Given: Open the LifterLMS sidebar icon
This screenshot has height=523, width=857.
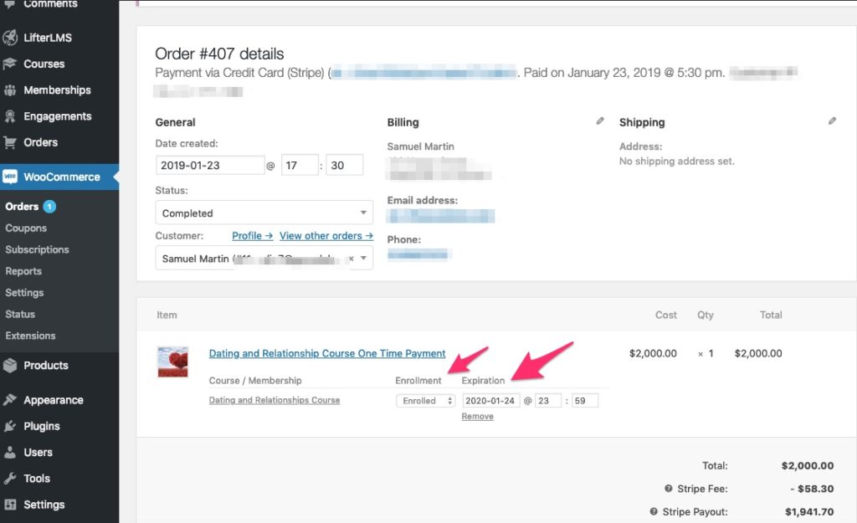Looking at the screenshot, I should 11,37.
